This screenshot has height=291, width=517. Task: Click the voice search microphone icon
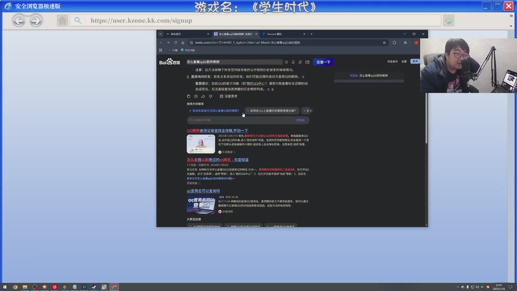pyautogui.click(x=293, y=62)
